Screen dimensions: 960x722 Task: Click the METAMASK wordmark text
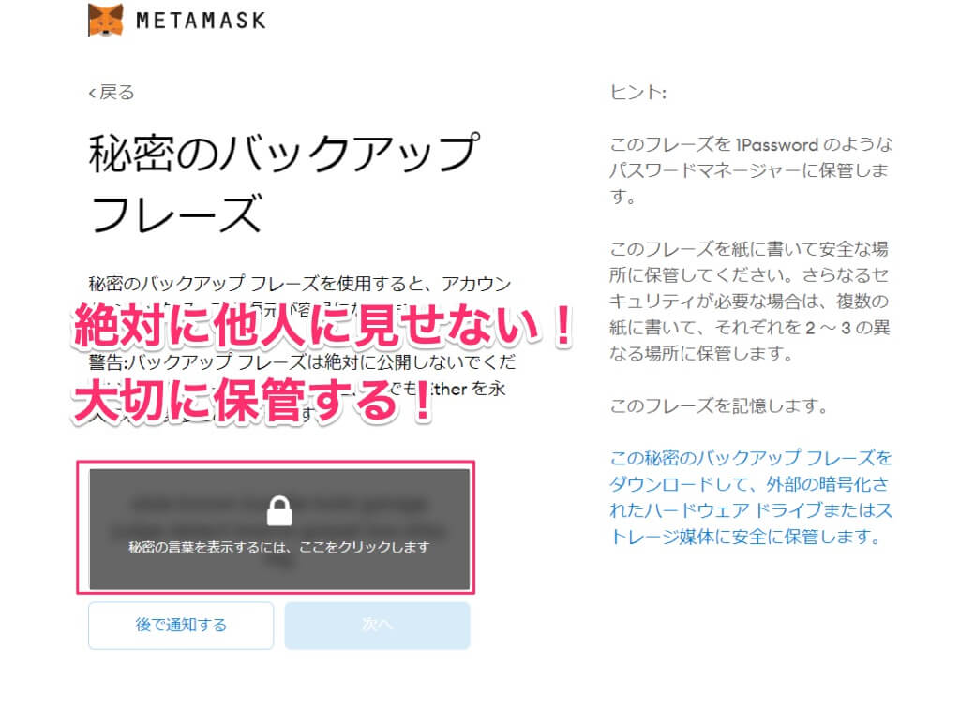(x=201, y=21)
